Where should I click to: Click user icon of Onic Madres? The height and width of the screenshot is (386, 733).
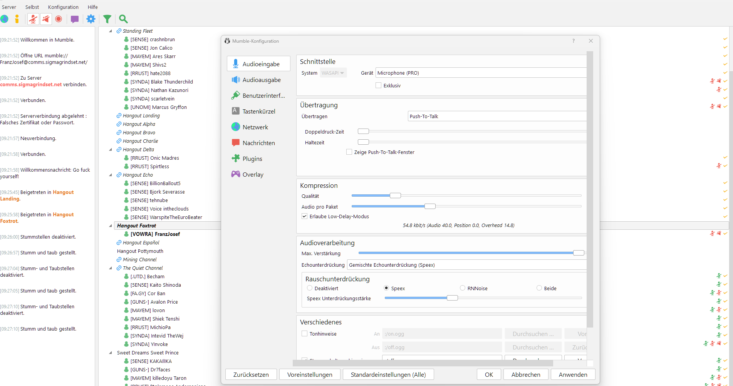click(x=126, y=158)
